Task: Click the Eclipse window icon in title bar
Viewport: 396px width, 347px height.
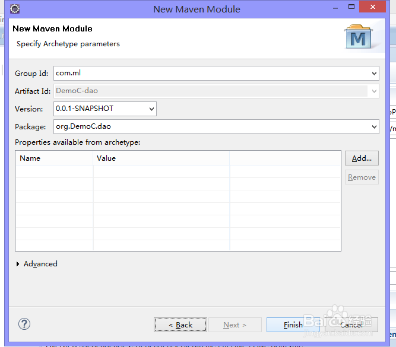Action: [15, 9]
